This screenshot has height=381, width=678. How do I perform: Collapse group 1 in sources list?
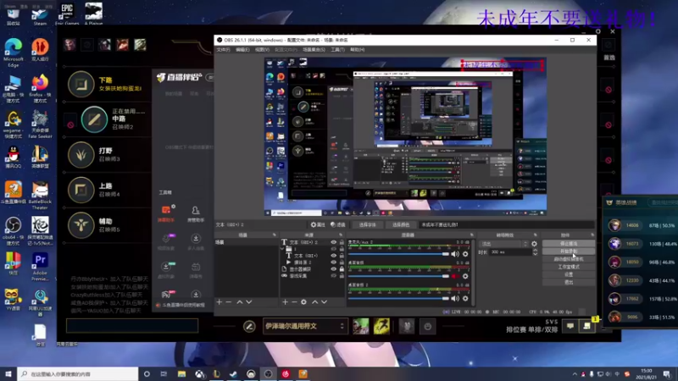point(282,249)
